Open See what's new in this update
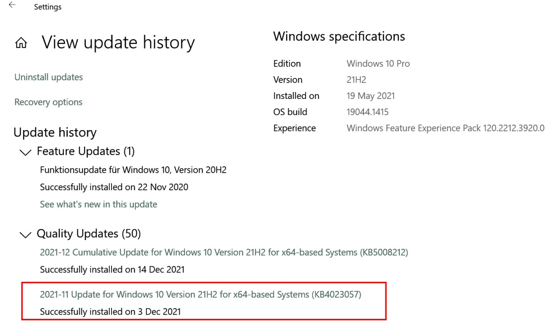558x328 pixels. pyautogui.click(x=98, y=204)
